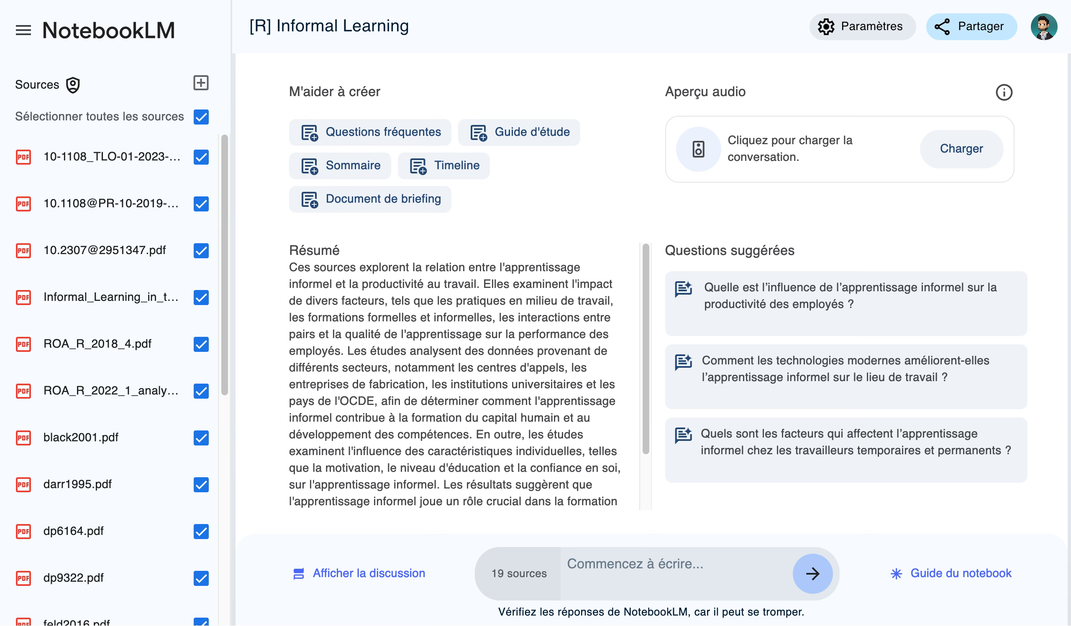Viewport: 1071px width, 626px height.
Task: Generate Questions fréquentes document
Action: [370, 132]
